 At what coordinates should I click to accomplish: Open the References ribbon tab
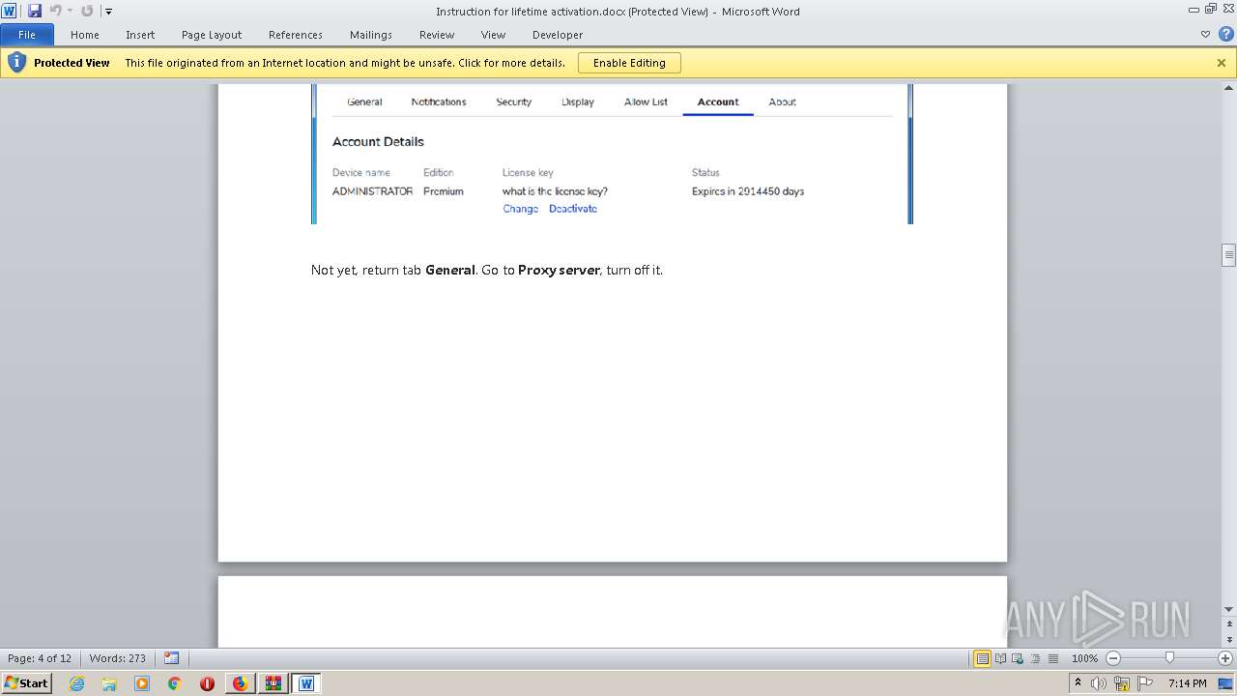pyautogui.click(x=296, y=35)
